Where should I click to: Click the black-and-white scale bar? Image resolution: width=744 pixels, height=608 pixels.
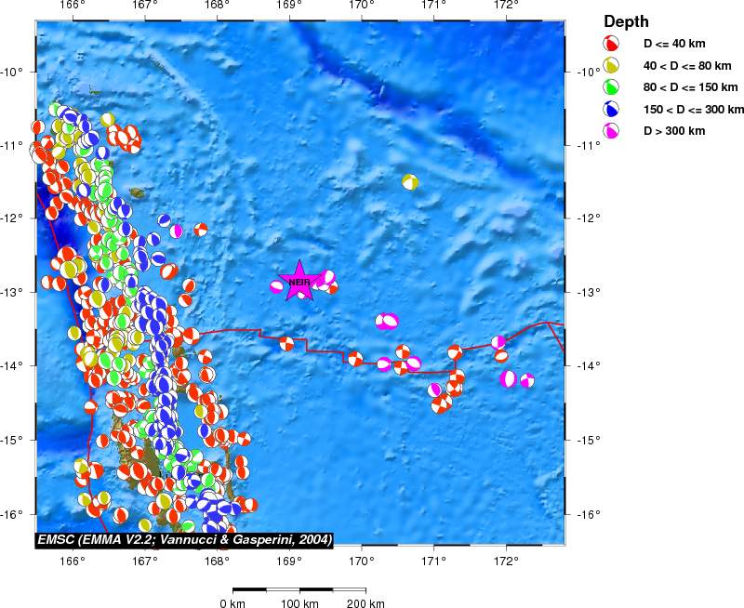299,590
